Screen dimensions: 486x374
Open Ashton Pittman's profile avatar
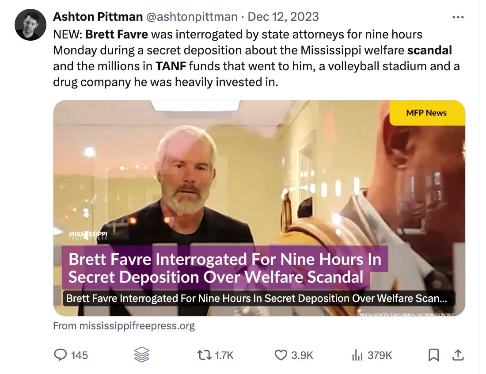pos(30,25)
